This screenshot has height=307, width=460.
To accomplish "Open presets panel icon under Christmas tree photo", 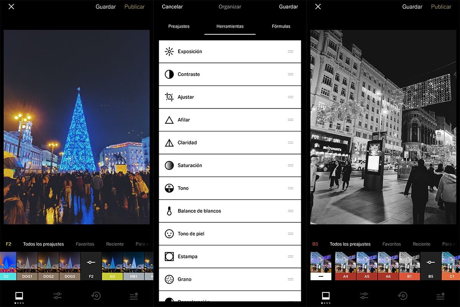I will pyautogui.click(x=19, y=296).
